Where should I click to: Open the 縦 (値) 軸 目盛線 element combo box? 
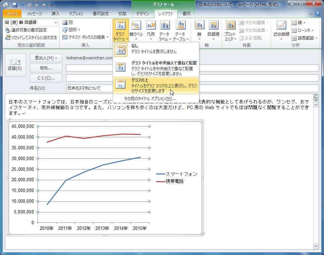click(31, 22)
